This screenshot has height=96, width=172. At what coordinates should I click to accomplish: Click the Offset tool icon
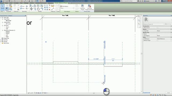(x=35, y=6)
